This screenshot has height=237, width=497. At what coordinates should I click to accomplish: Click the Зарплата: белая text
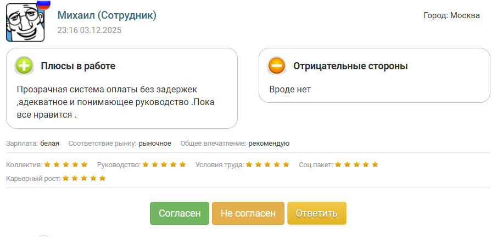pos(32,144)
